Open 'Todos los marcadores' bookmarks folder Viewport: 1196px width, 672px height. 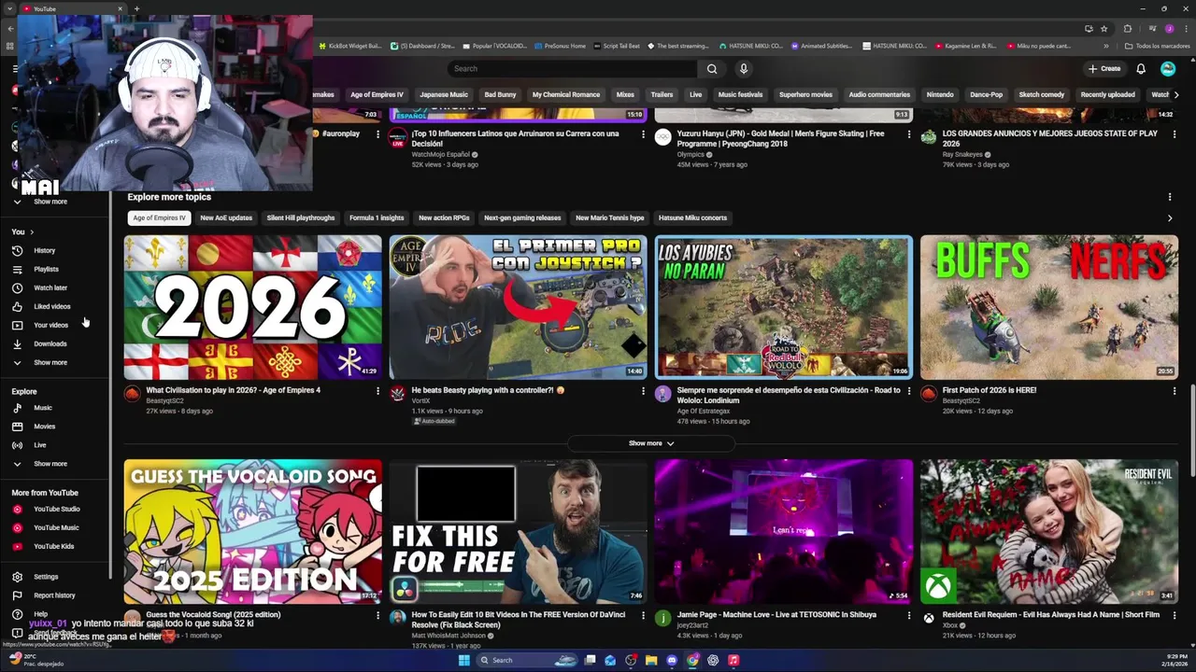1158,46
